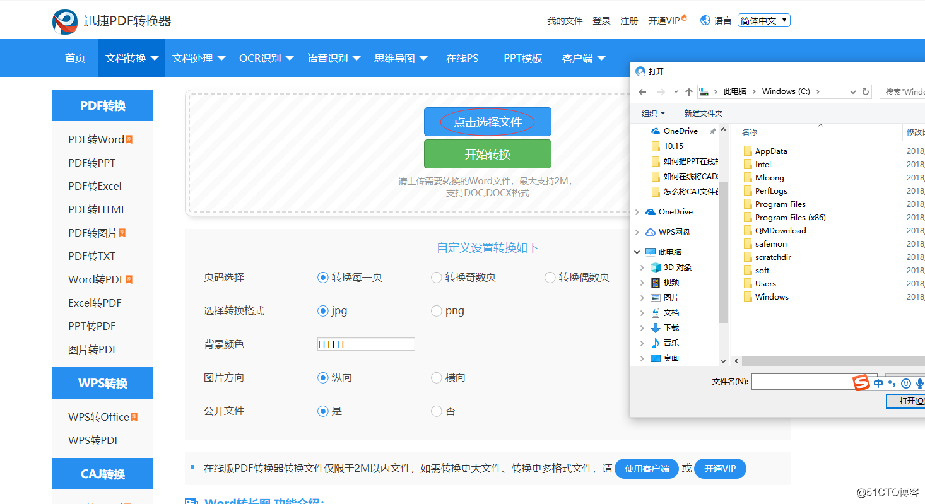The width and height of the screenshot is (925, 504).
Task: Open the 简体中文 language dropdown
Action: [763, 21]
